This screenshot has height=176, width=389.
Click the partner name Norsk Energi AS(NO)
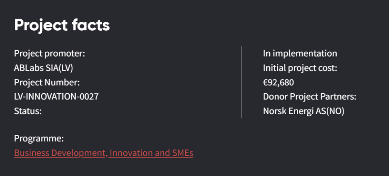pyautogui.click(x=303, y=111)
